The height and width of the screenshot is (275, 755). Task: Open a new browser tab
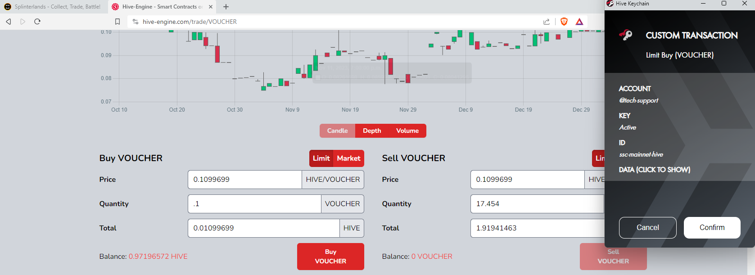coord(226,7)
